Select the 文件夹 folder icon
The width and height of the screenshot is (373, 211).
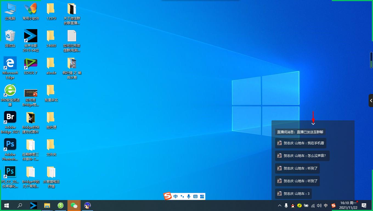(51, 148)
